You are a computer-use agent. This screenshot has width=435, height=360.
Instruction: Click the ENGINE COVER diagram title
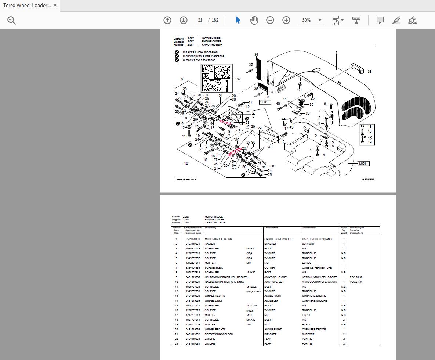tap(211, 42)
